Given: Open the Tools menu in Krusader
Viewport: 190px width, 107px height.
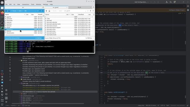Looking at the screenshot, I should pyautogui.click(x=33, y=4).
